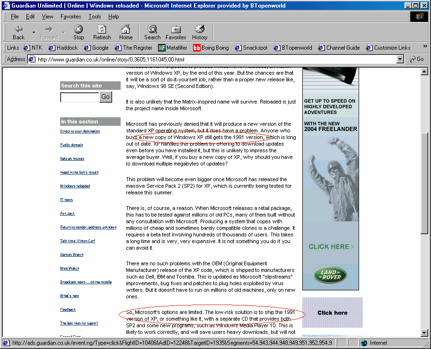This screenshot has height=349, width=431.
Task: Open the View menu
Action: [48, 17]
